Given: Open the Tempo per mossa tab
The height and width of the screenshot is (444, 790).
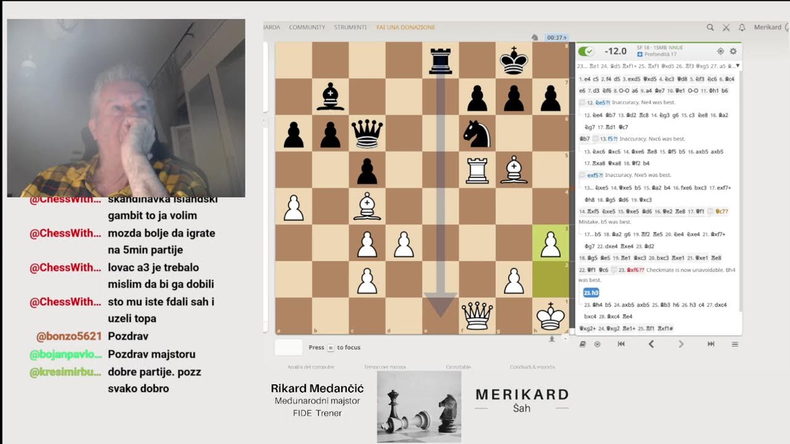Looking at the screenshot, I should 385,367.
